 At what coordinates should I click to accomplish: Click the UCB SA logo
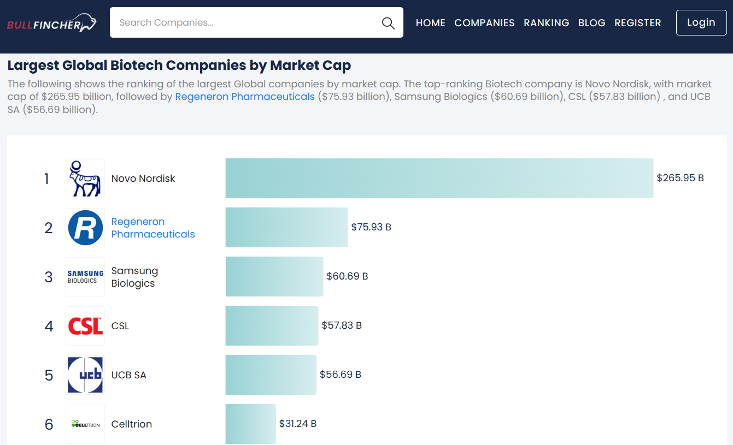click(x=85, y=375)
